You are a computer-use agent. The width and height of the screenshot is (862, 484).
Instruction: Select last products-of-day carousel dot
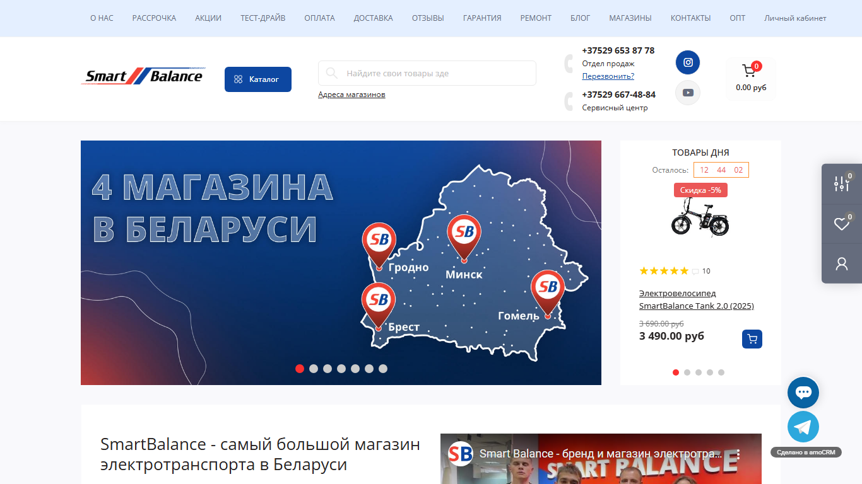(x=721, y=372)
